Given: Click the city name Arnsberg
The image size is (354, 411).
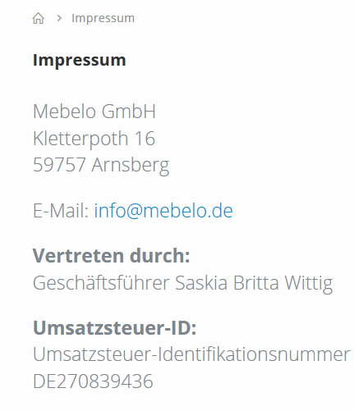Looking at the screenshot, I should click(131, 166).
